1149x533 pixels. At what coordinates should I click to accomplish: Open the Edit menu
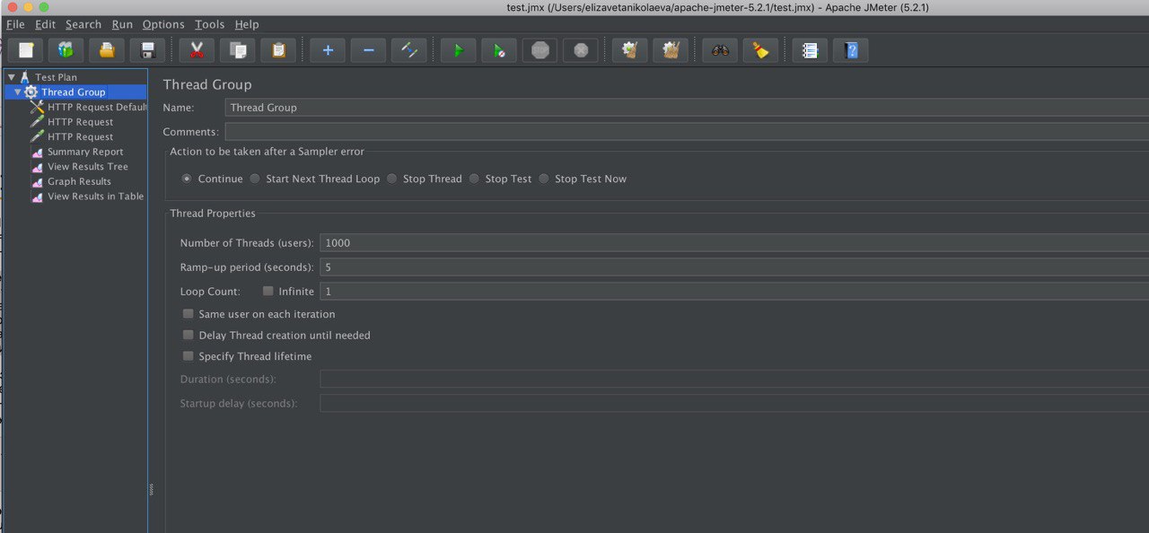45,24
